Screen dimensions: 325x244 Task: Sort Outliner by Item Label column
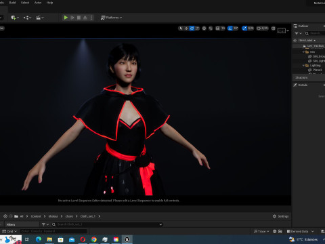(x=307, y=41)
